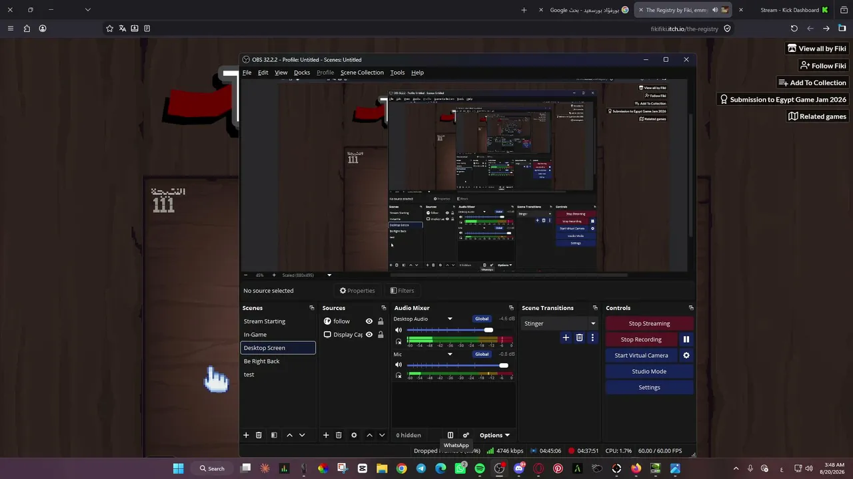Adjust Desktop Audio volume slider handle
The height and width of the screenshot is (479, 853).
click(x=488, y=330)
